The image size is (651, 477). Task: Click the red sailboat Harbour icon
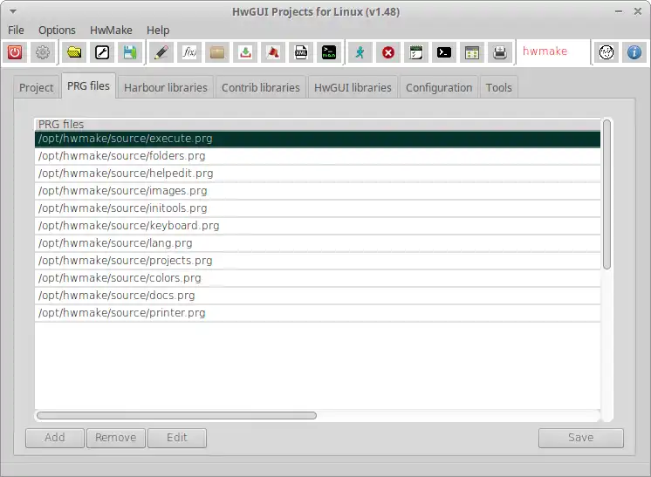273,52
